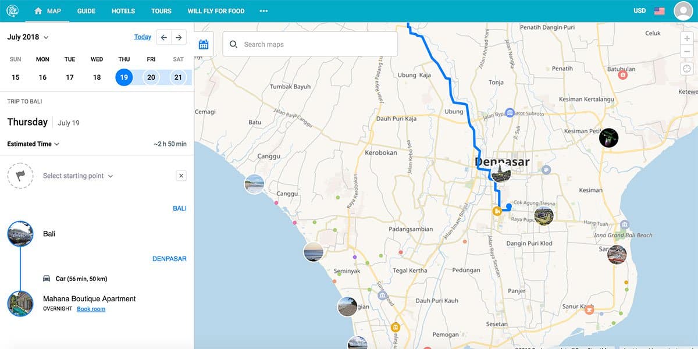The width and height of the screenshot is (698, 349).
Task: Click the dark photo marker near Kesiman Petilan
Action: (608, 138)
